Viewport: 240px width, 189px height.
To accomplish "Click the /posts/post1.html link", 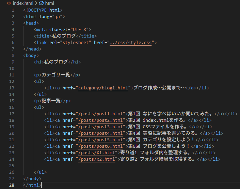I will (100, 114).
